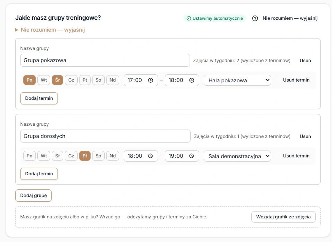The width and height of the screenshot is (332, 242).
Task: Click the 19:00 end time field
Action: pyautogui.click(x=182, y=156)
